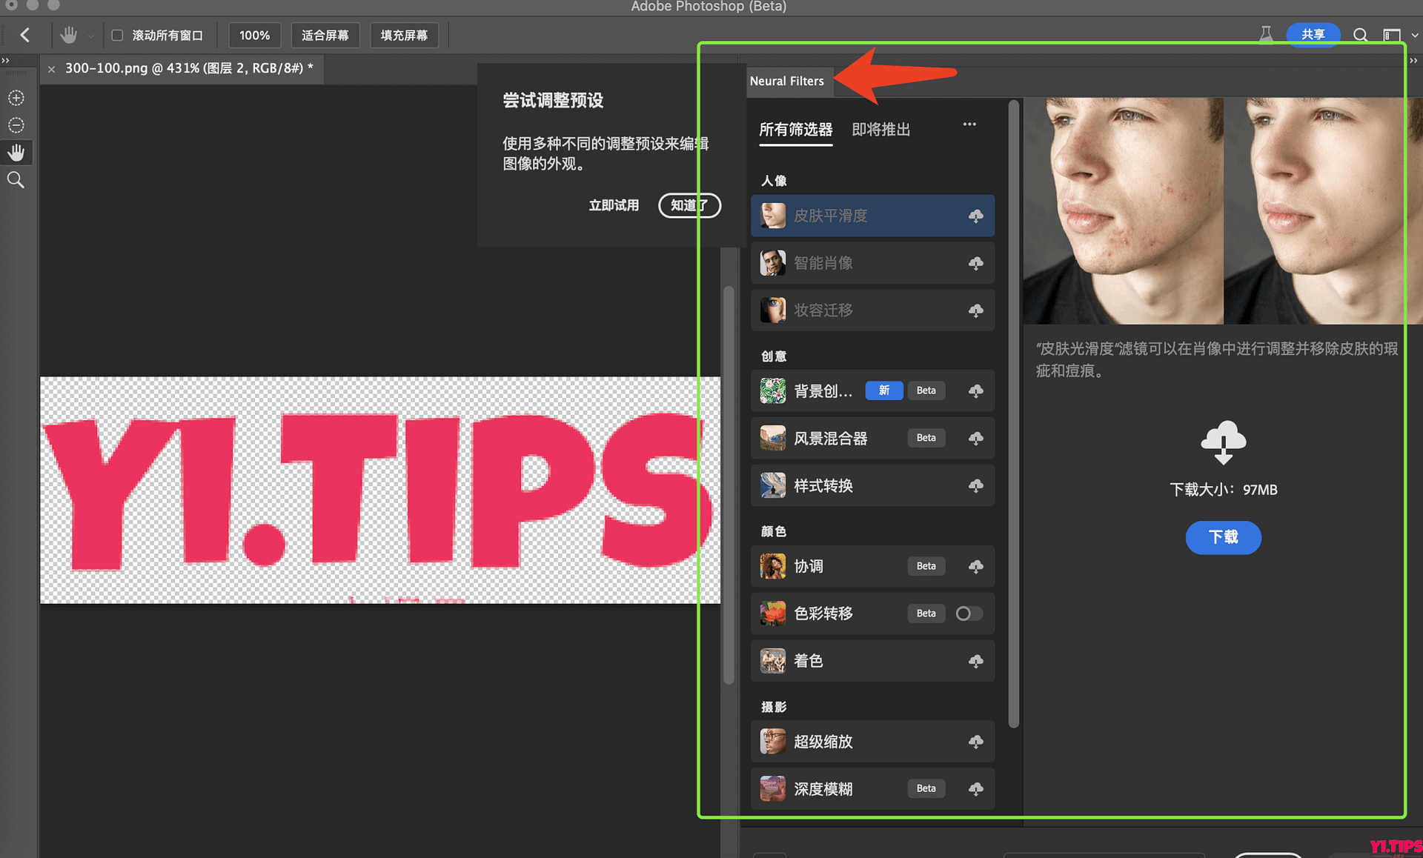Switch to the 即将推出 tab

click(880, 129)
